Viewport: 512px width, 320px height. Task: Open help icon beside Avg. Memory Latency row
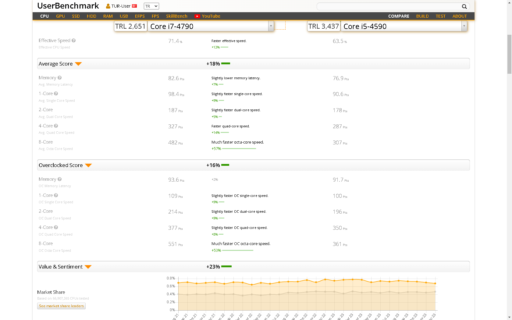(x=60, y=78)
